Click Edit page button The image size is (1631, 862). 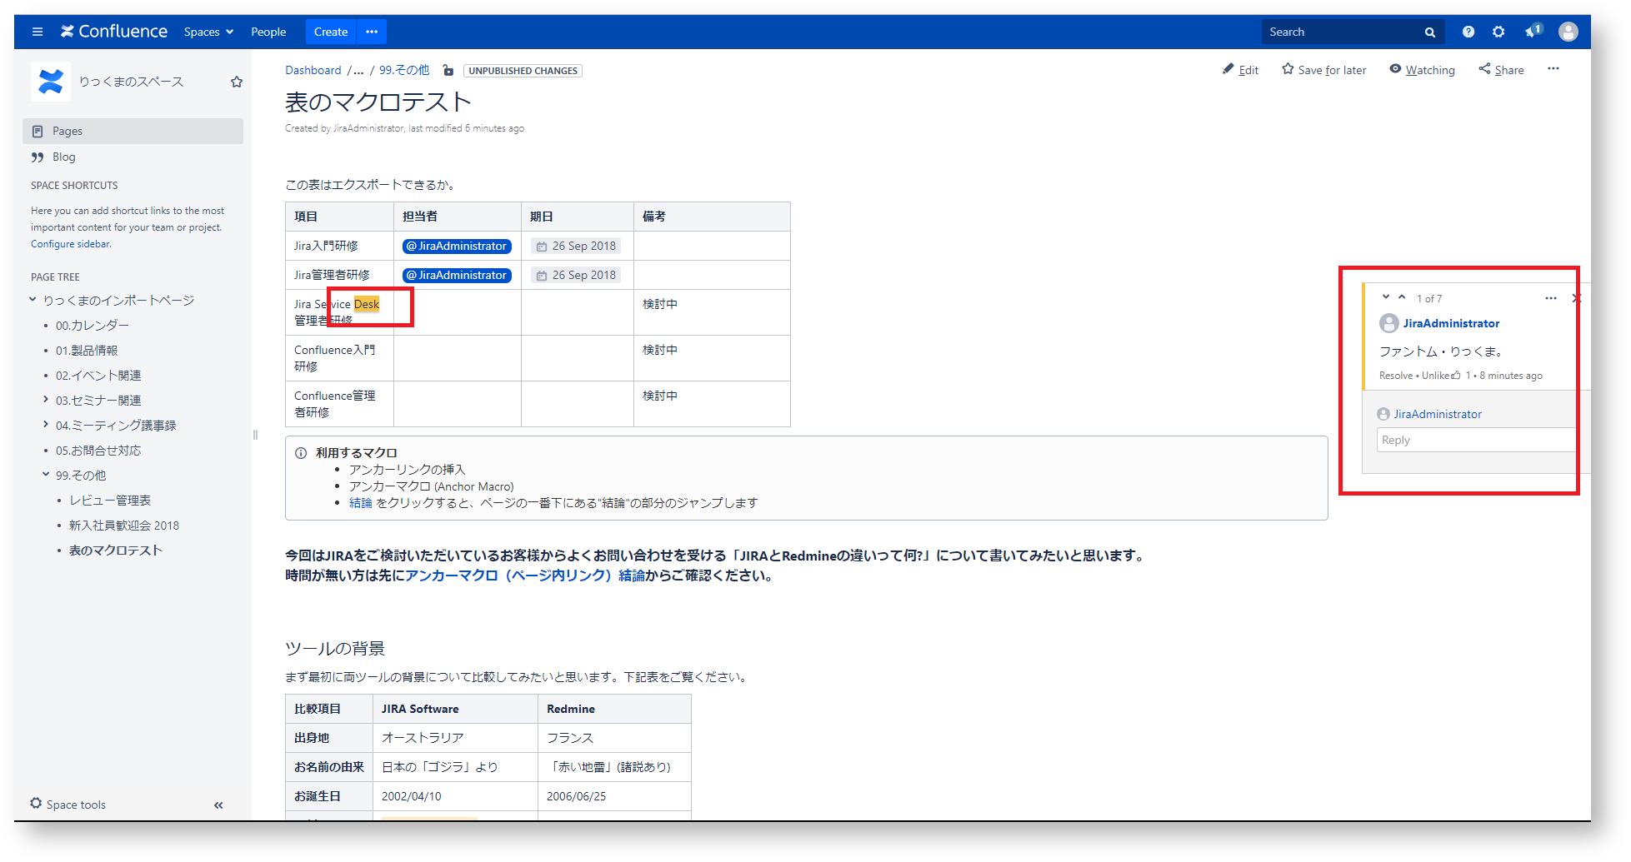point(1241,70)
